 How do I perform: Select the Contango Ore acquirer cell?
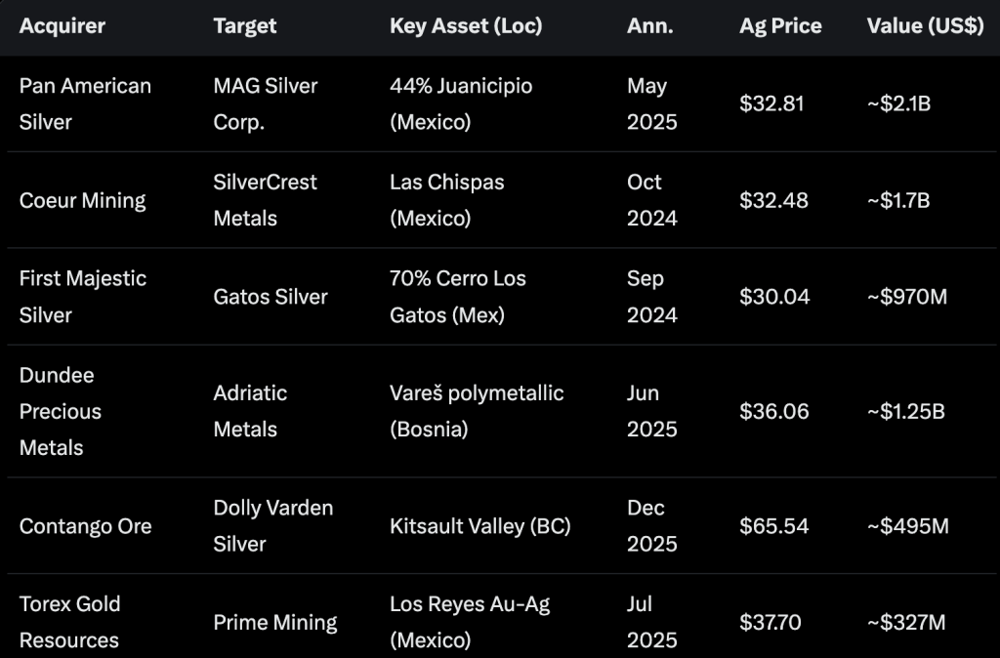(x=86, y=526)
